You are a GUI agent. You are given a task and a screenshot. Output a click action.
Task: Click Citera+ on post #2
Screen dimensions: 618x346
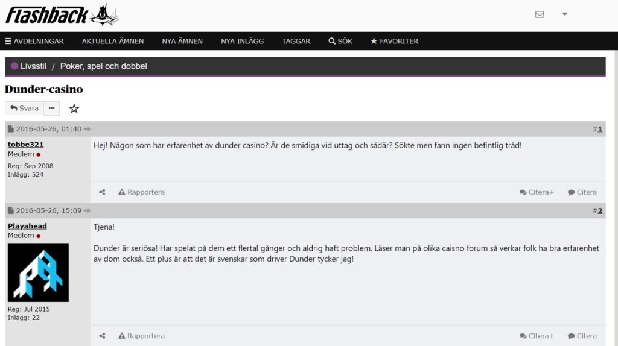[537, 336]
